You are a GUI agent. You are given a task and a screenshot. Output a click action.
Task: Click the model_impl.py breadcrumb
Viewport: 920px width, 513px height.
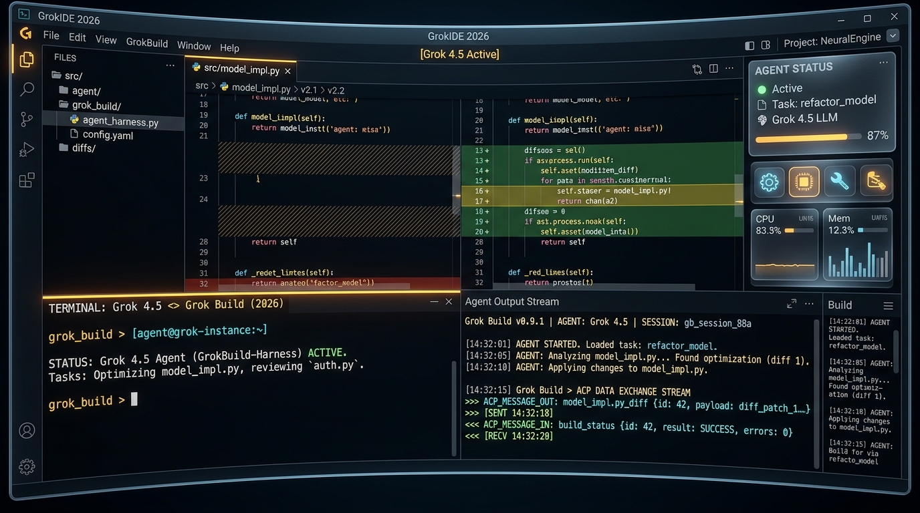(255, 88)
